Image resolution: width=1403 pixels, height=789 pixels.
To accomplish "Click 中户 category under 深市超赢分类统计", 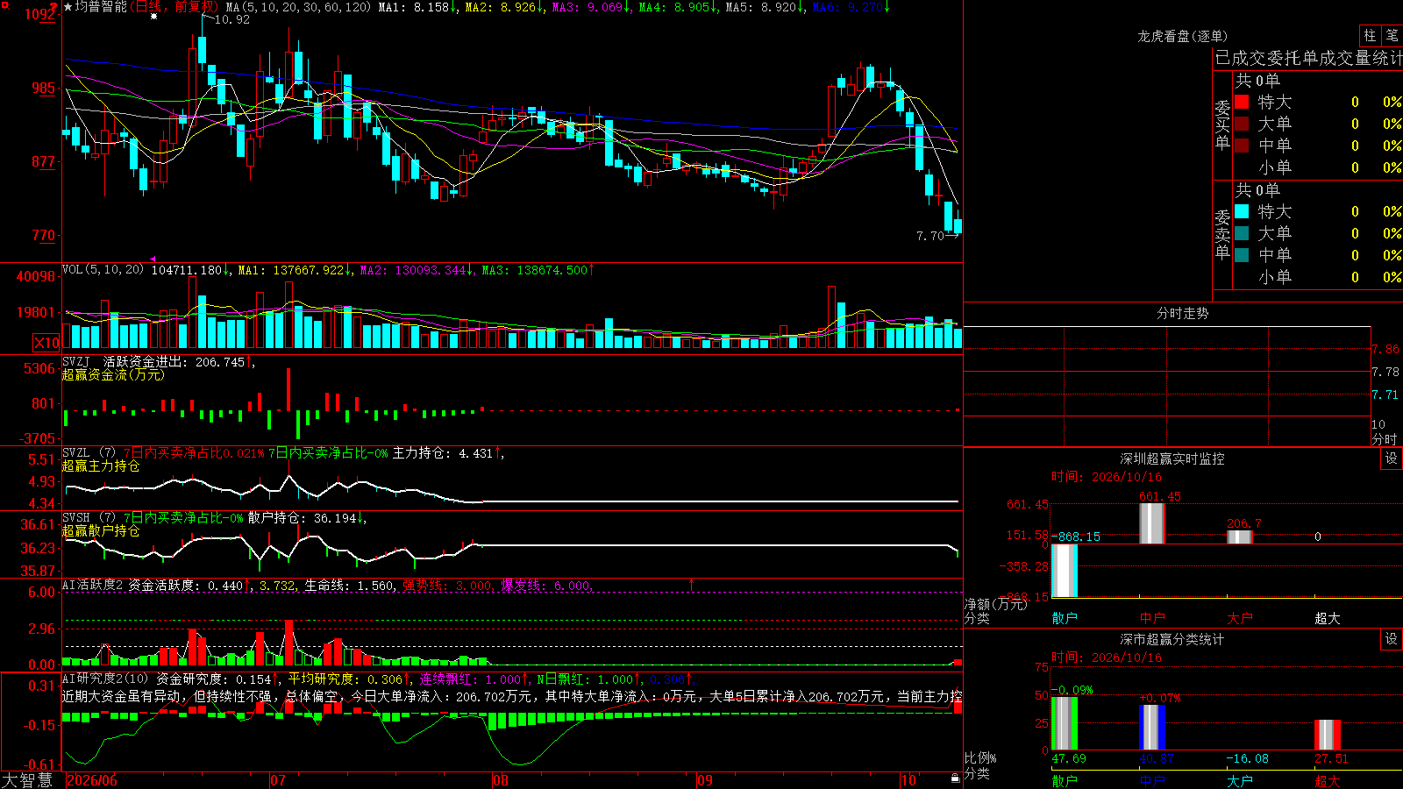I will click(1152, 781).
